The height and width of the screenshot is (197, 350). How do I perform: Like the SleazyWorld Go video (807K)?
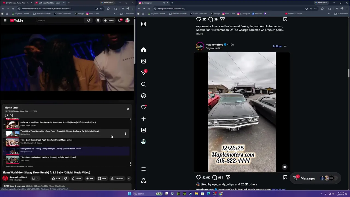click(56, 178)
